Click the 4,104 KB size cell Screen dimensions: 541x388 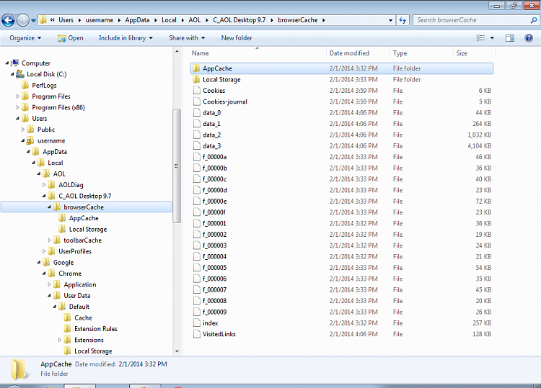(480, 146)
